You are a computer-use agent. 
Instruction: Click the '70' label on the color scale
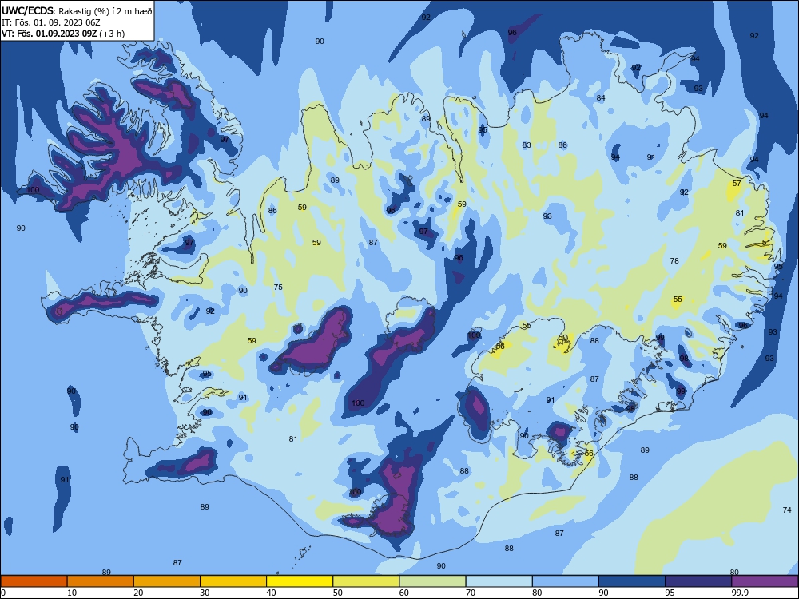[x=471, y=593]
